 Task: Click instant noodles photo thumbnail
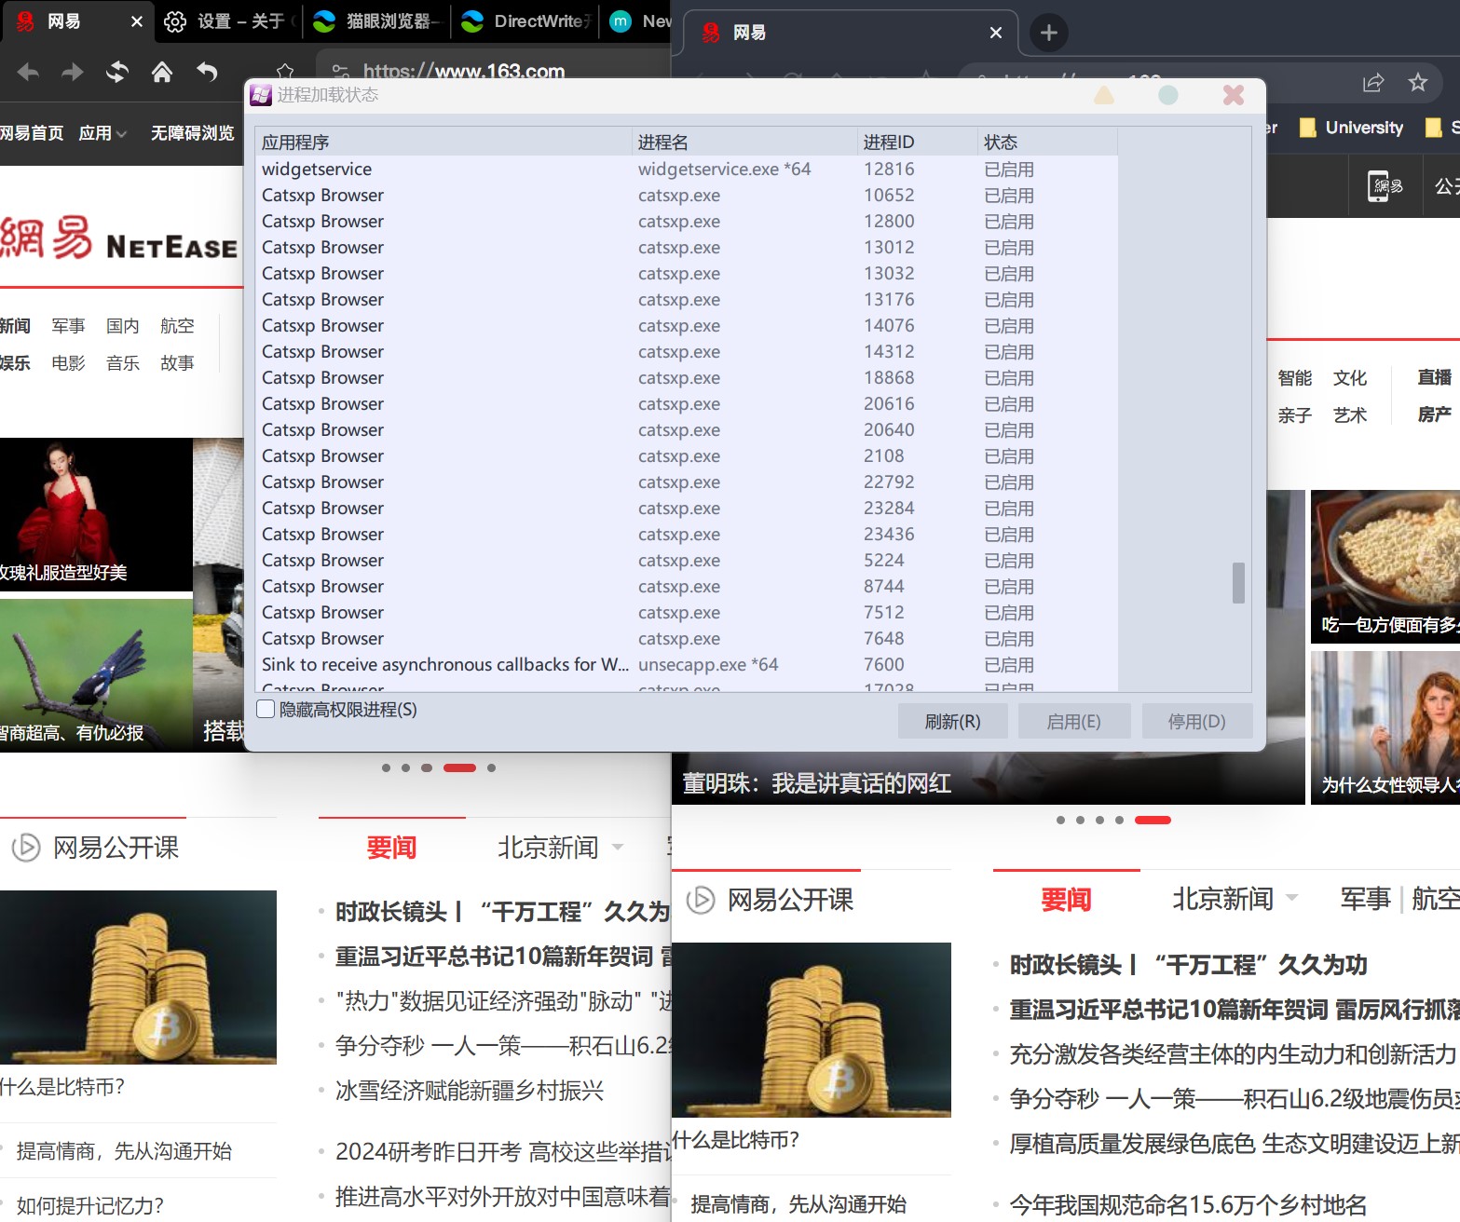[x=1385, y=566]
